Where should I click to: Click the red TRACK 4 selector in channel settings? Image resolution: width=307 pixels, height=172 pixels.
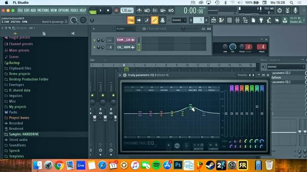[262, 47]
